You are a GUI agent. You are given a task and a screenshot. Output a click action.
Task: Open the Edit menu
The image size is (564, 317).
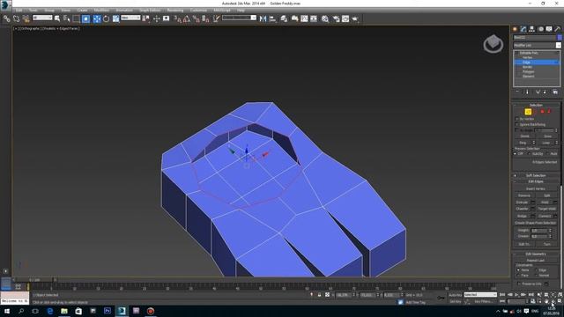19,11
